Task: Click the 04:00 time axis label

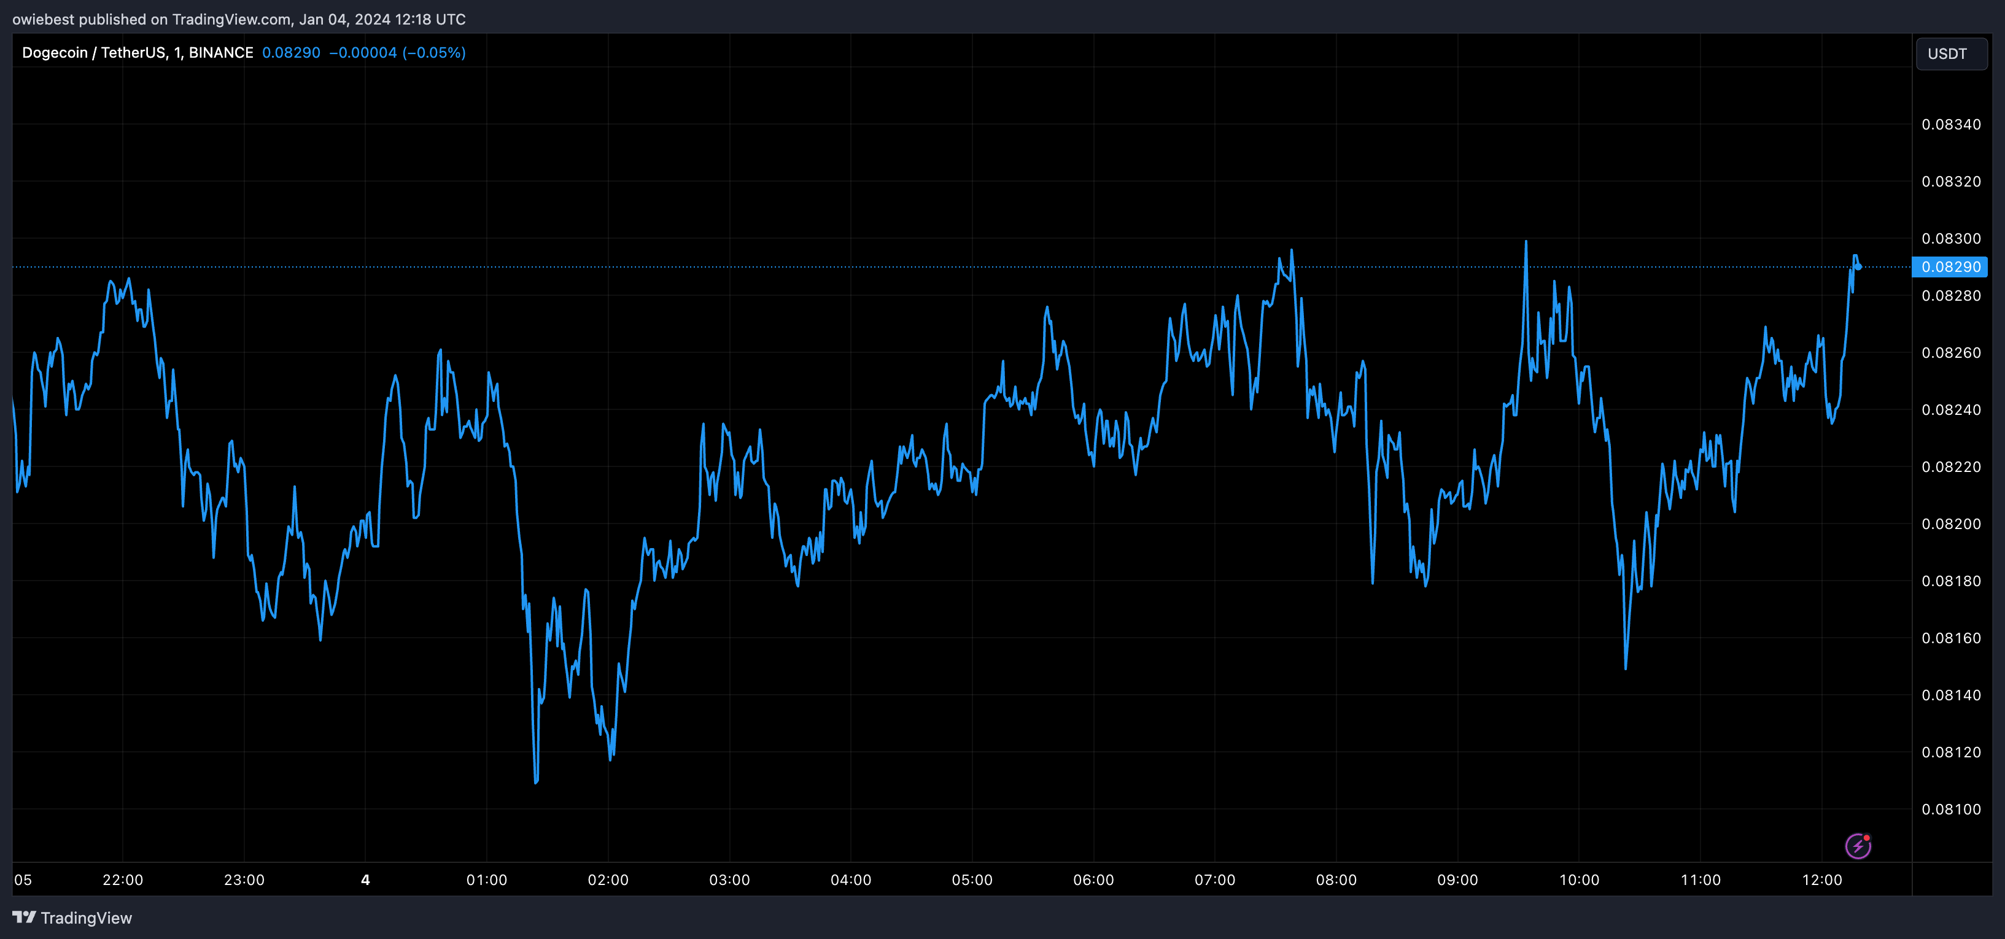Action: 851,880
